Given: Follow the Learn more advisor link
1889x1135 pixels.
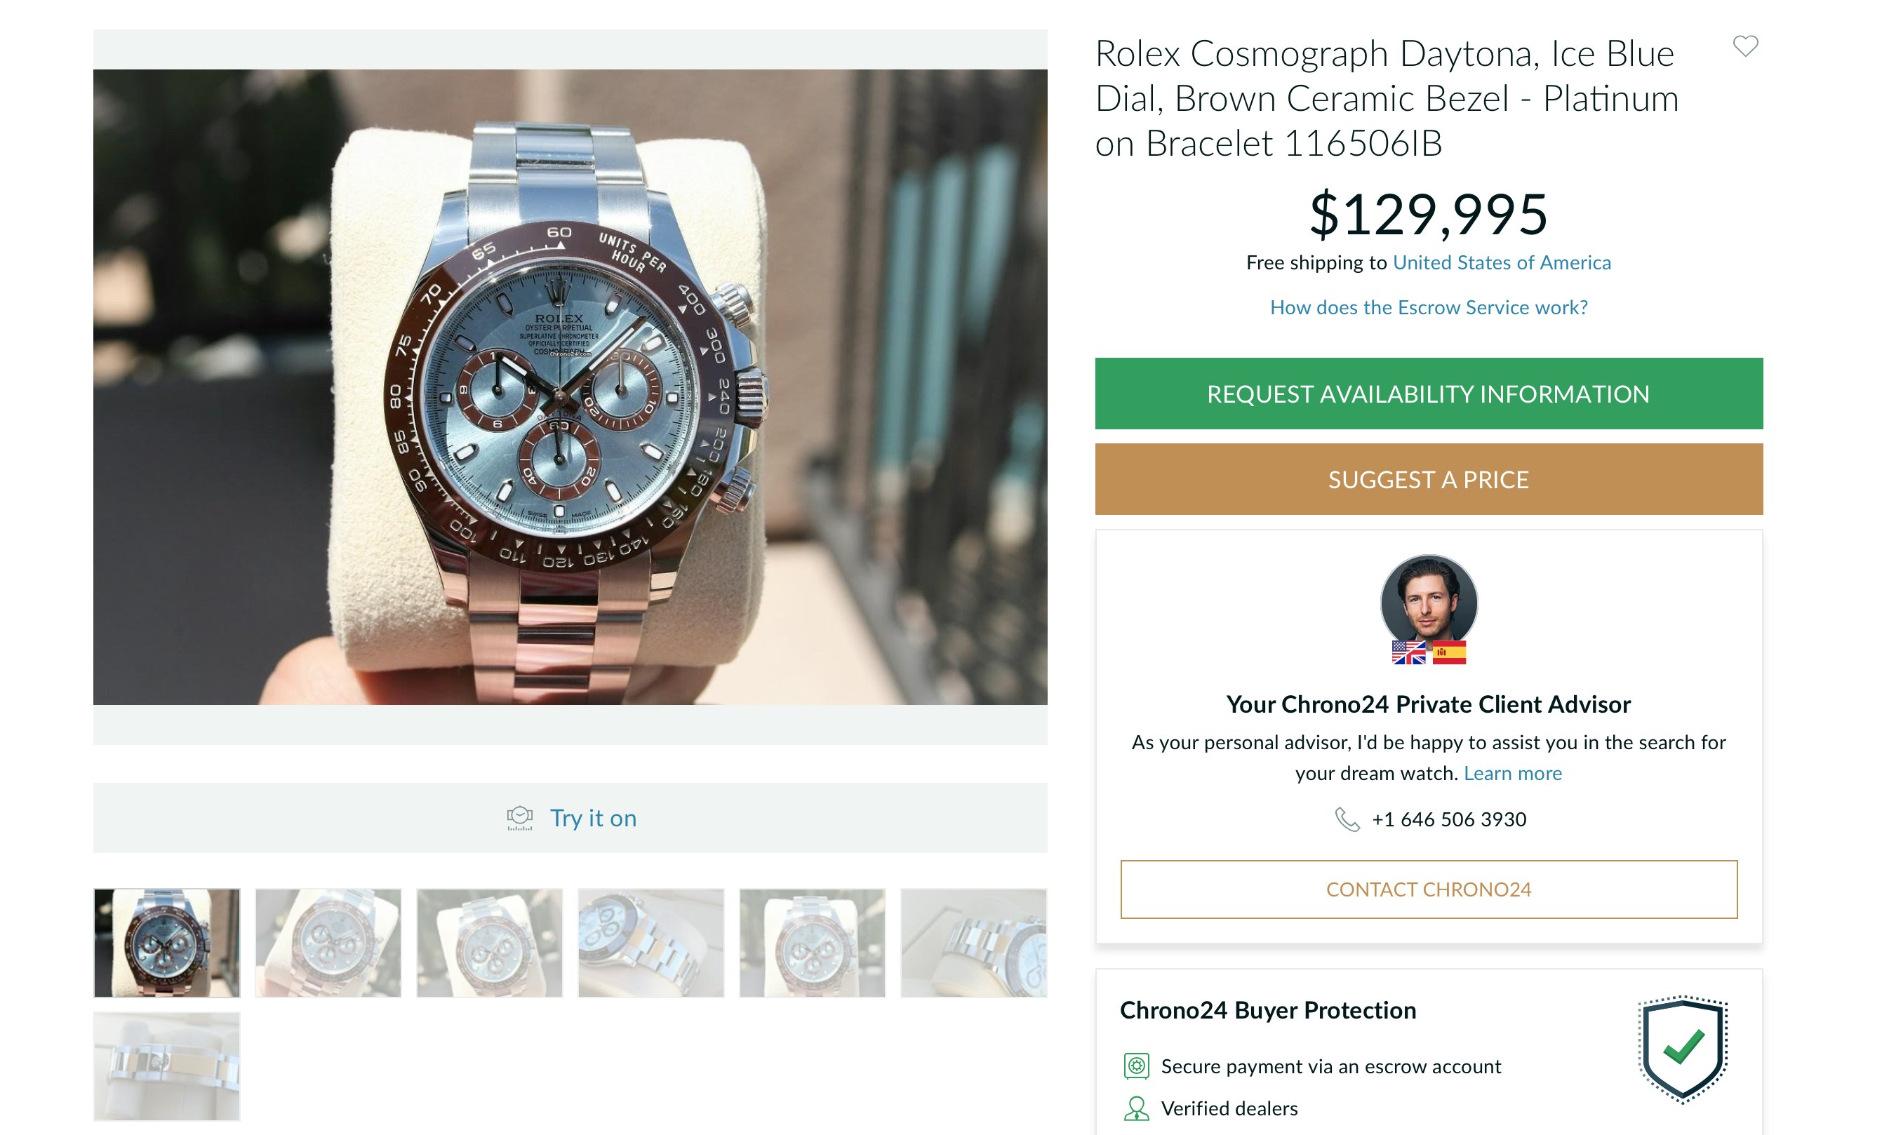Looking at the screenshot, I should [x=1513, y=773].
